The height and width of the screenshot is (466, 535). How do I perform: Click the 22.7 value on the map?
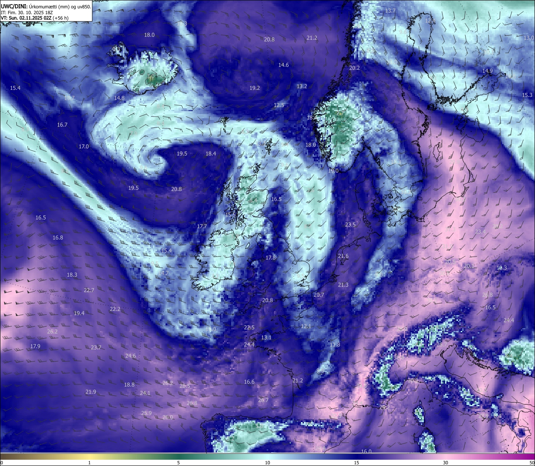coord(89,290)
